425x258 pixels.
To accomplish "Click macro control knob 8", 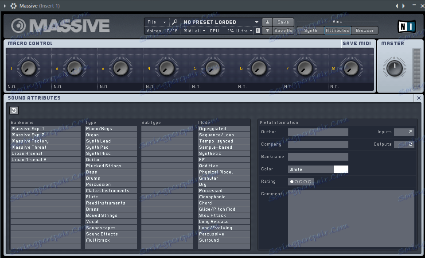I will (x=351, y=68).
